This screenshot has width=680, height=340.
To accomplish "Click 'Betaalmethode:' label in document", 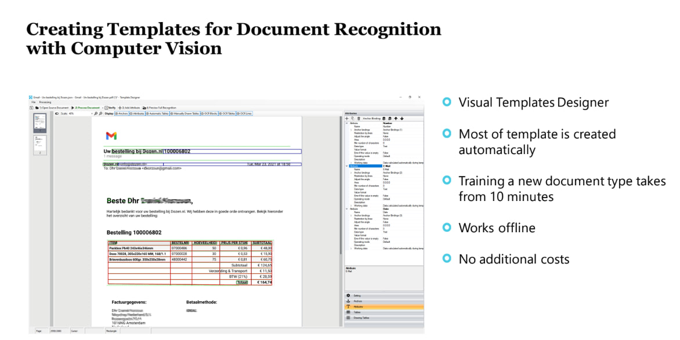I will click(x=202, y=302).
